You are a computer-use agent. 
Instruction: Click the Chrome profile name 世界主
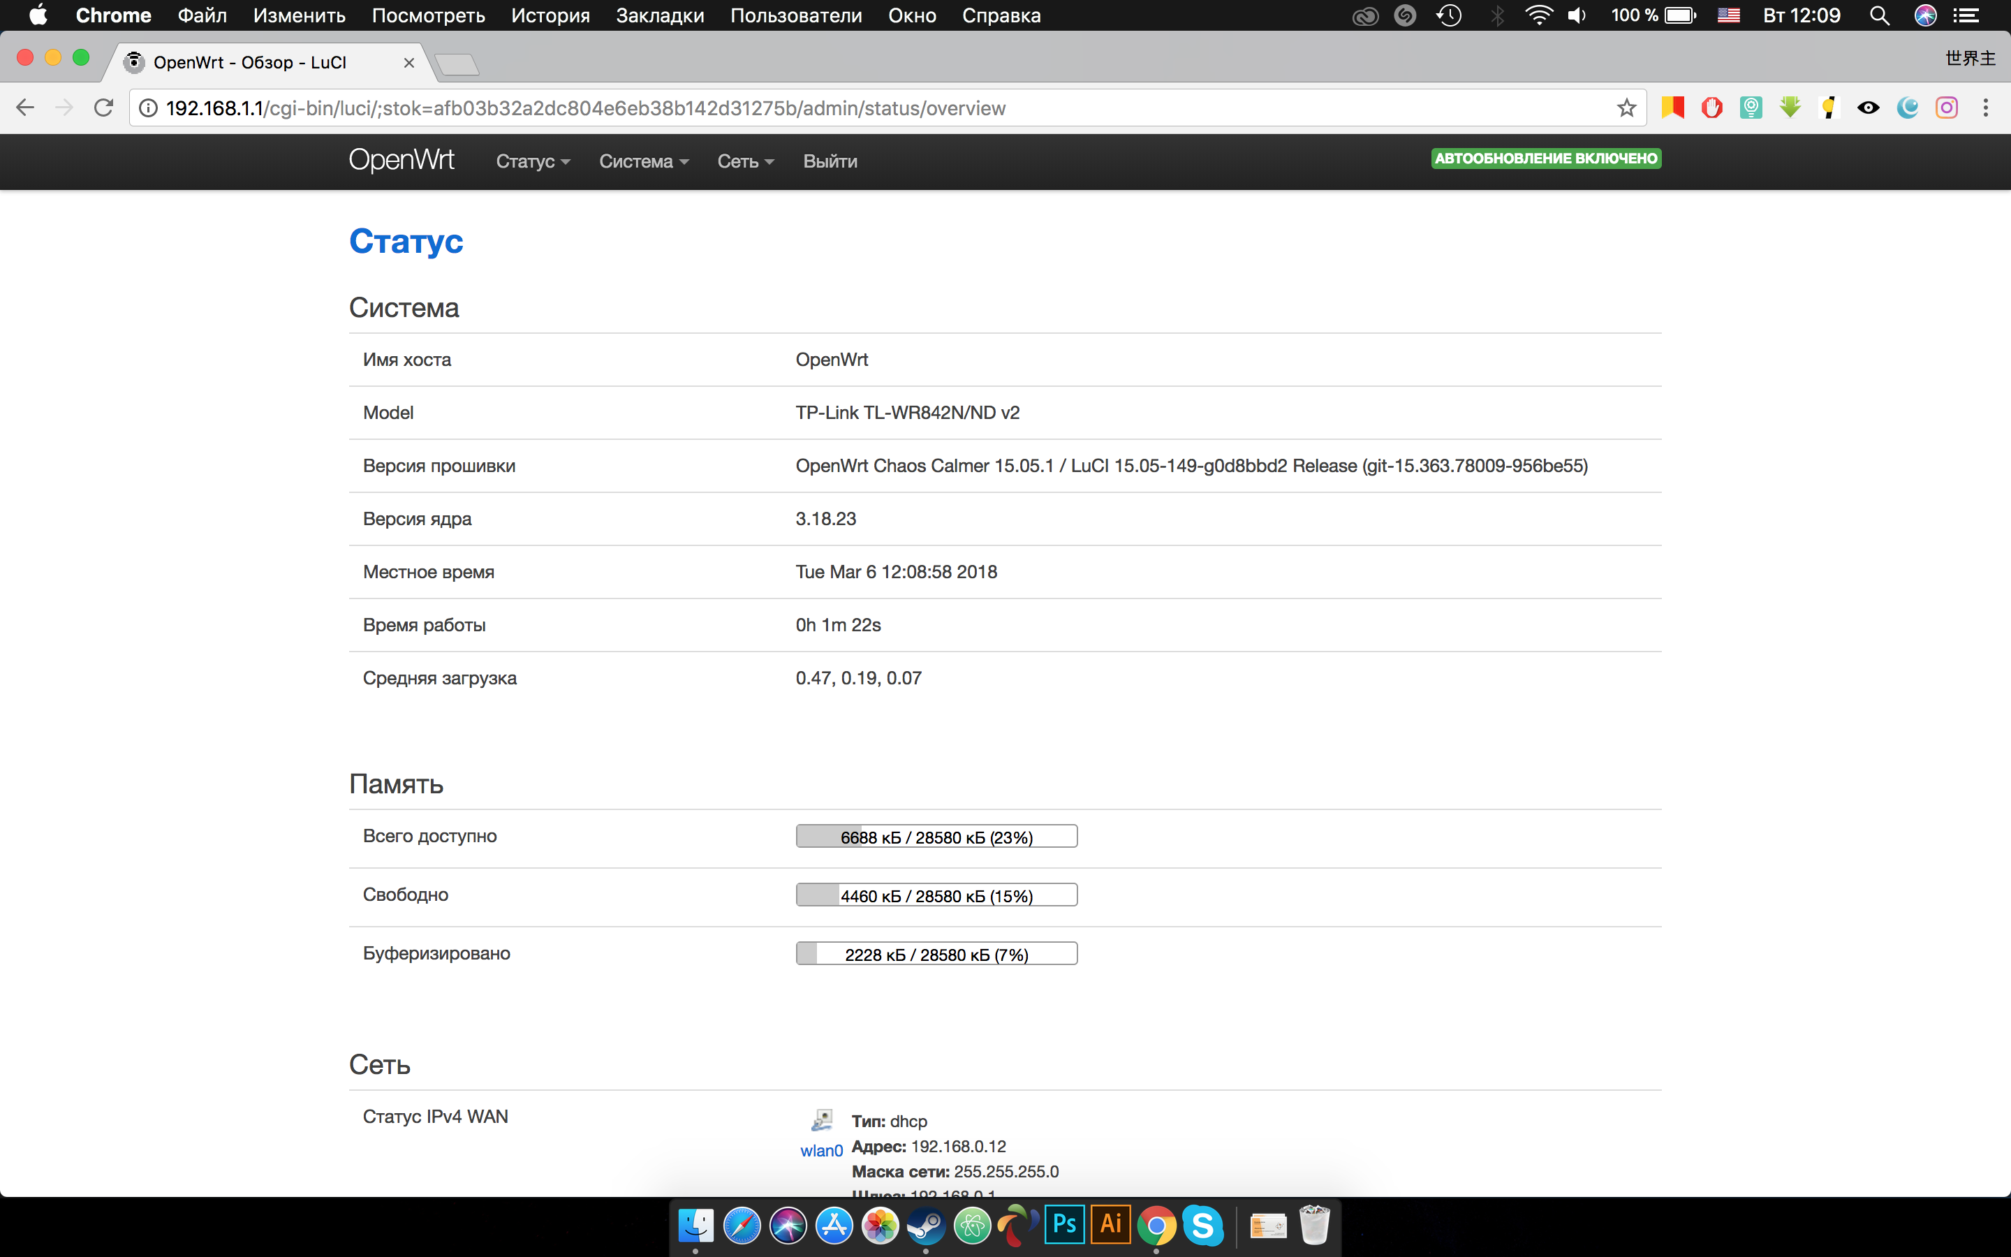click(1971, 58)
